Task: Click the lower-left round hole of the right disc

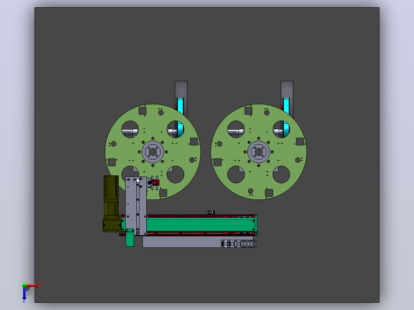Action: [236, 175]
